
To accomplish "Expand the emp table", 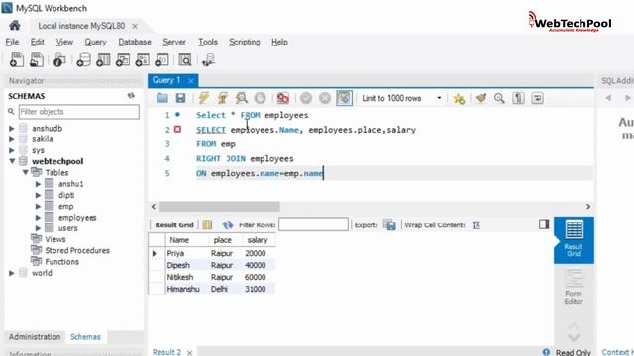I will pos(38,207).
